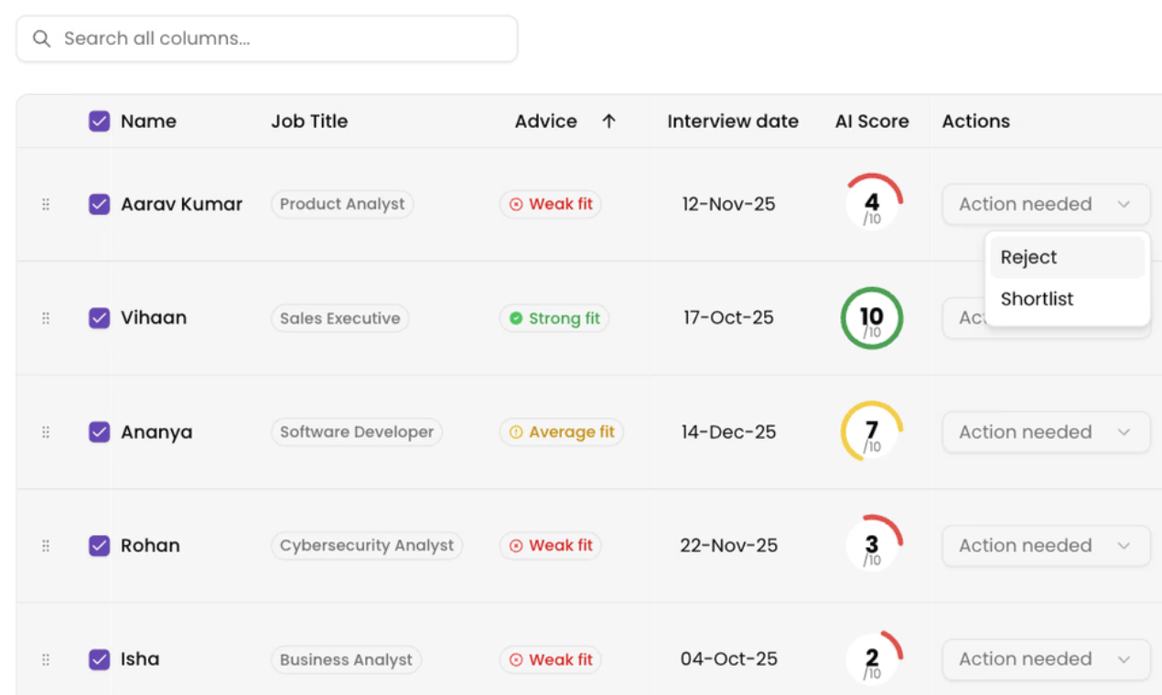The width and height of the screenshot is (1162, 695).
Task: Open Isha's Action needed dropdown
Action: 1046,658
